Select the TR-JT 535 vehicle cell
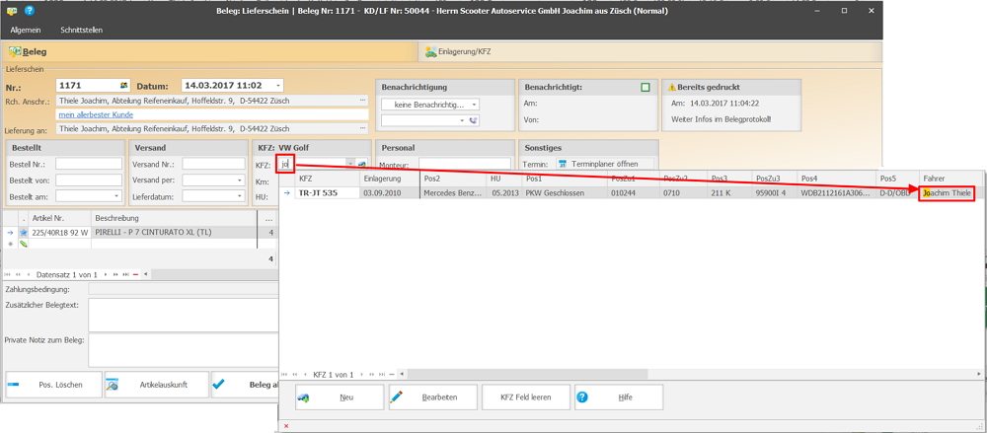The image size is (987, 433). [327, 192]
